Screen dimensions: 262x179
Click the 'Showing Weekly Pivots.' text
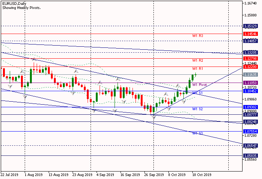[21, 8]
